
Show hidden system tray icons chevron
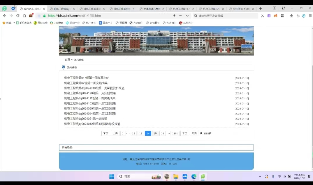[260, 177]
